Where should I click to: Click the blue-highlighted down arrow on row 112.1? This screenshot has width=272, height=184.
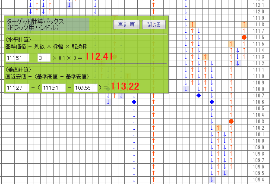(69, 5)
